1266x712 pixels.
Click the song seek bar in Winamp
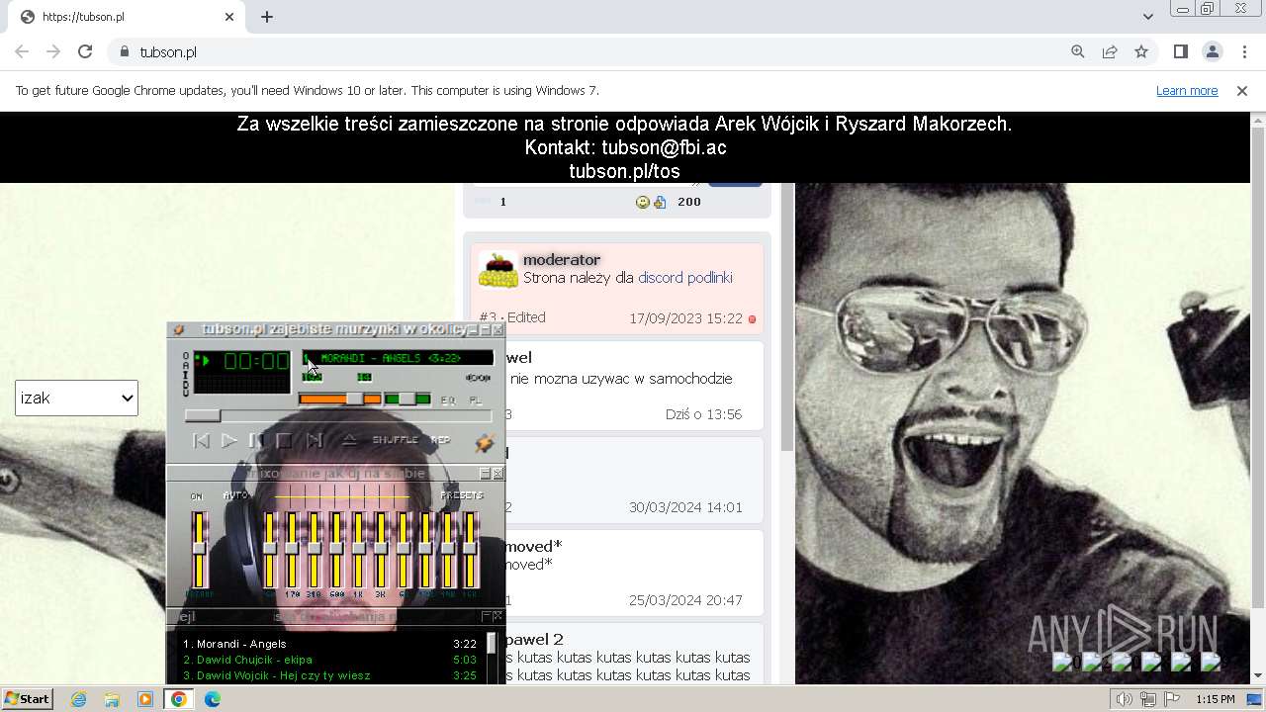337,416
